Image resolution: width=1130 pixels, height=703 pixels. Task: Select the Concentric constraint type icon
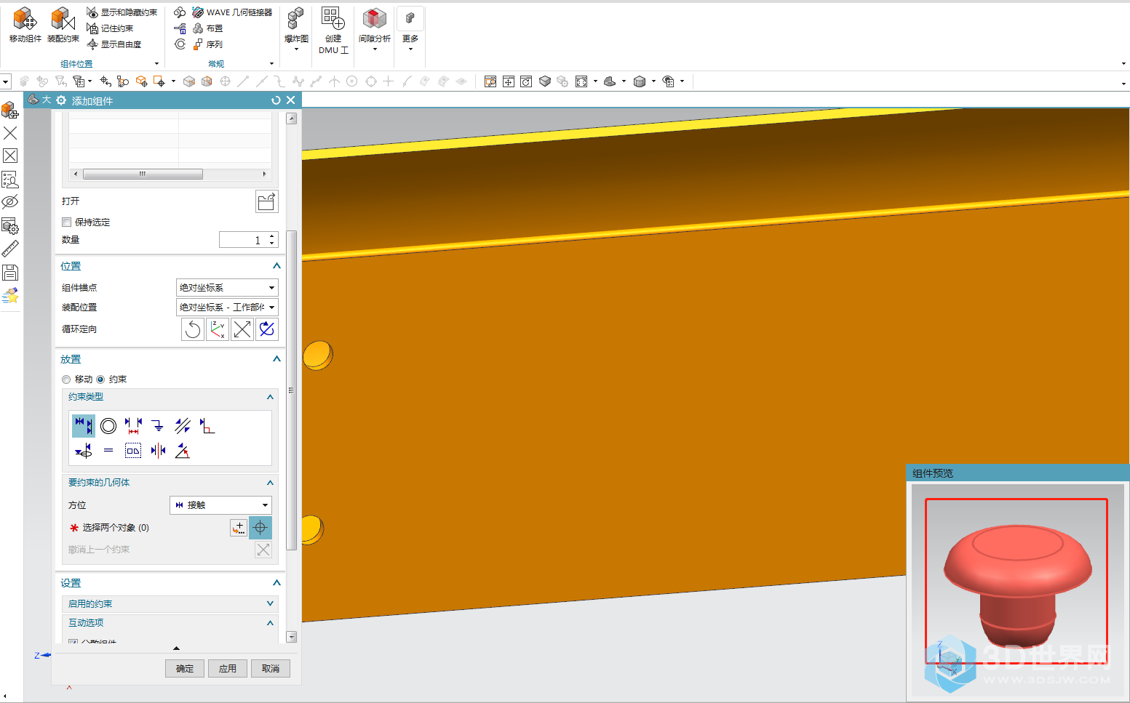point(108,426)
